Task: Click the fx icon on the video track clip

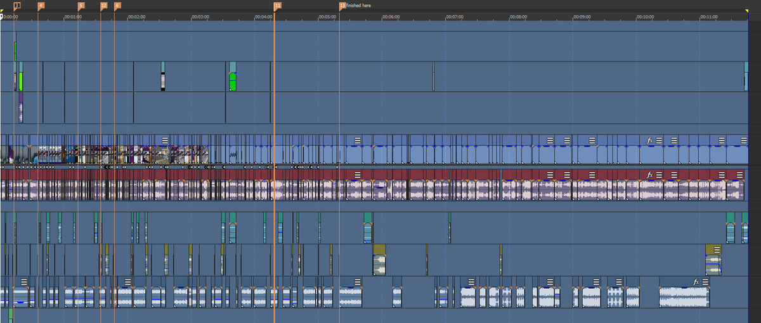Action: (649, 140)
